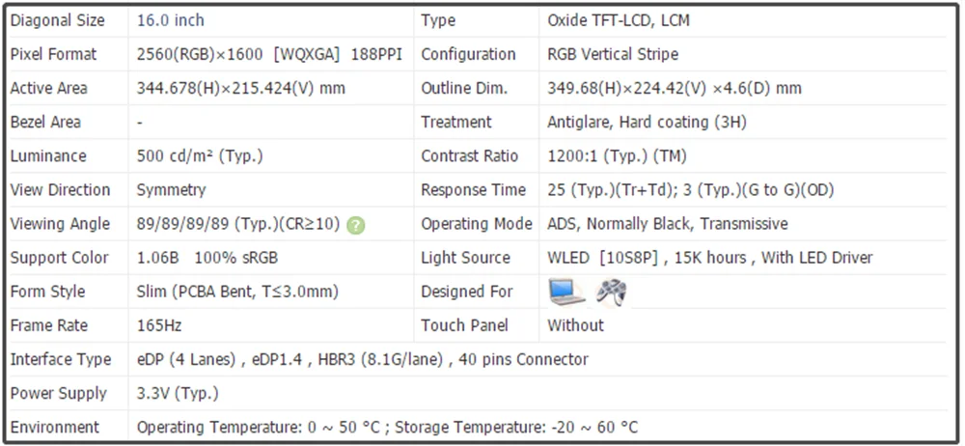The height and width of the screenshot is (446, 965).
Task: Click the Operating Mode ADS value
Action: [x=667, y=223]
